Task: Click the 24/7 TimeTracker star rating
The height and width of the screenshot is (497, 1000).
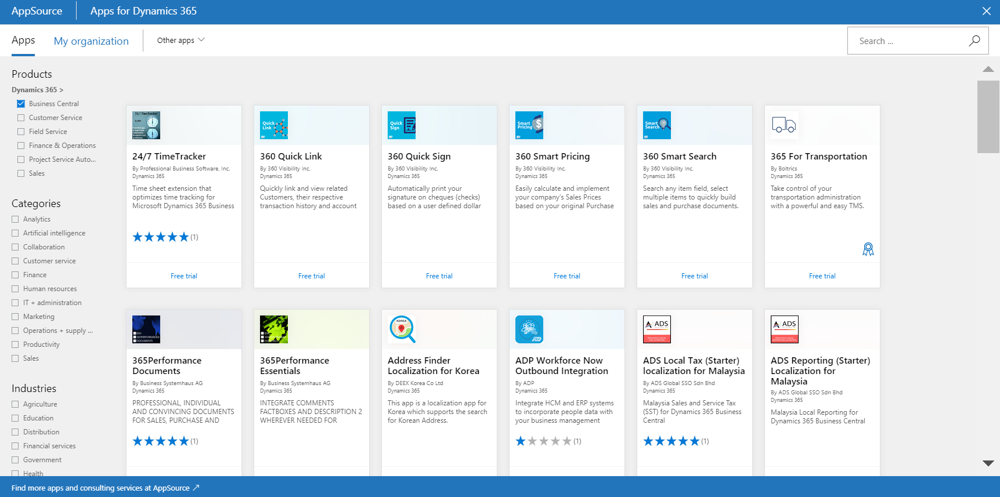Action: pos(161,237)
